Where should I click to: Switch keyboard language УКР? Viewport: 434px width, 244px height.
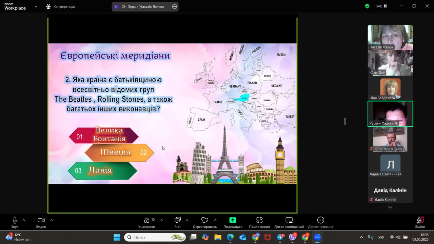(381, 237)
